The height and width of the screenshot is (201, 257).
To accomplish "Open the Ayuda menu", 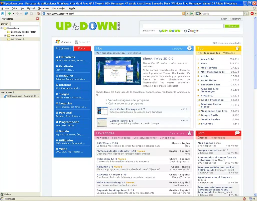I will (72, 8).
